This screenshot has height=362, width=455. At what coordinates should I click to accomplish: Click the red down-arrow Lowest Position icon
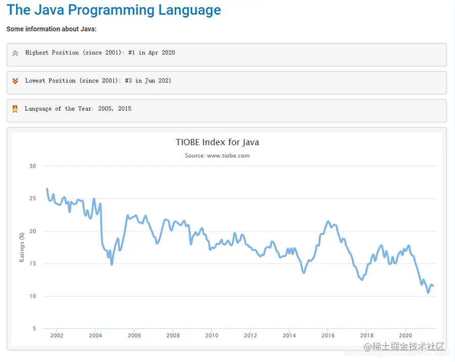[15, 81]
